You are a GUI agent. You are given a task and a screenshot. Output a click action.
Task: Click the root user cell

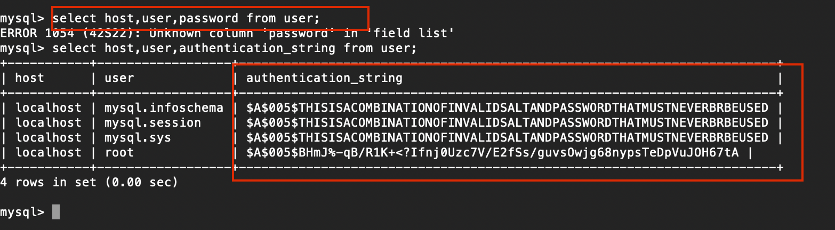click(119, 153)
